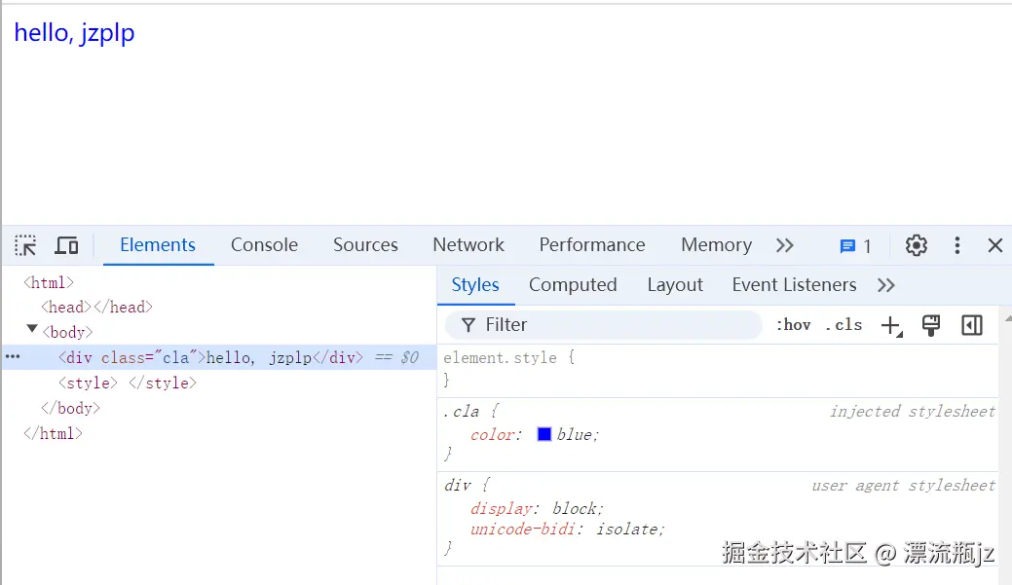Open DevTools settings gear
Image resolution: width=1012 pixels, height=585 pixels.
(x=916, y=245)
